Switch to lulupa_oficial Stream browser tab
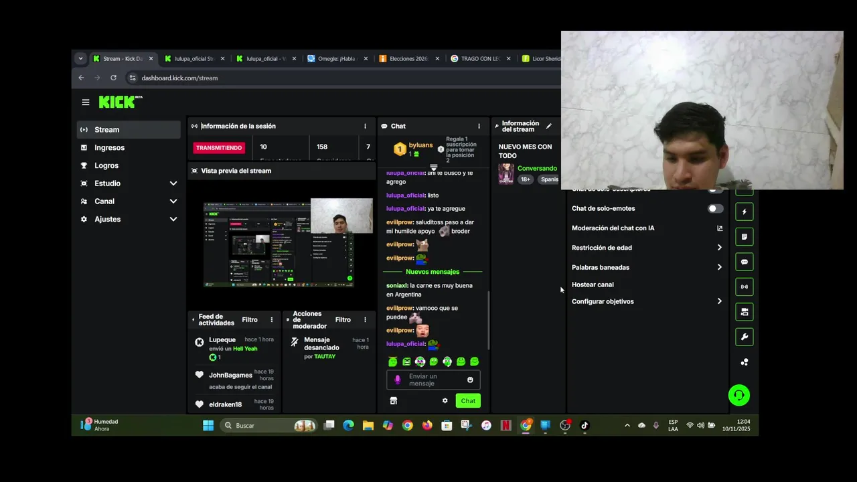The image size is (857, 482). point(195,59)
